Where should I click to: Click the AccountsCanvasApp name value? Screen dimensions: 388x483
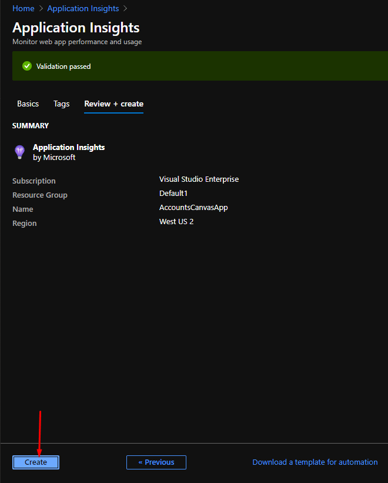[x=193, y=208]
